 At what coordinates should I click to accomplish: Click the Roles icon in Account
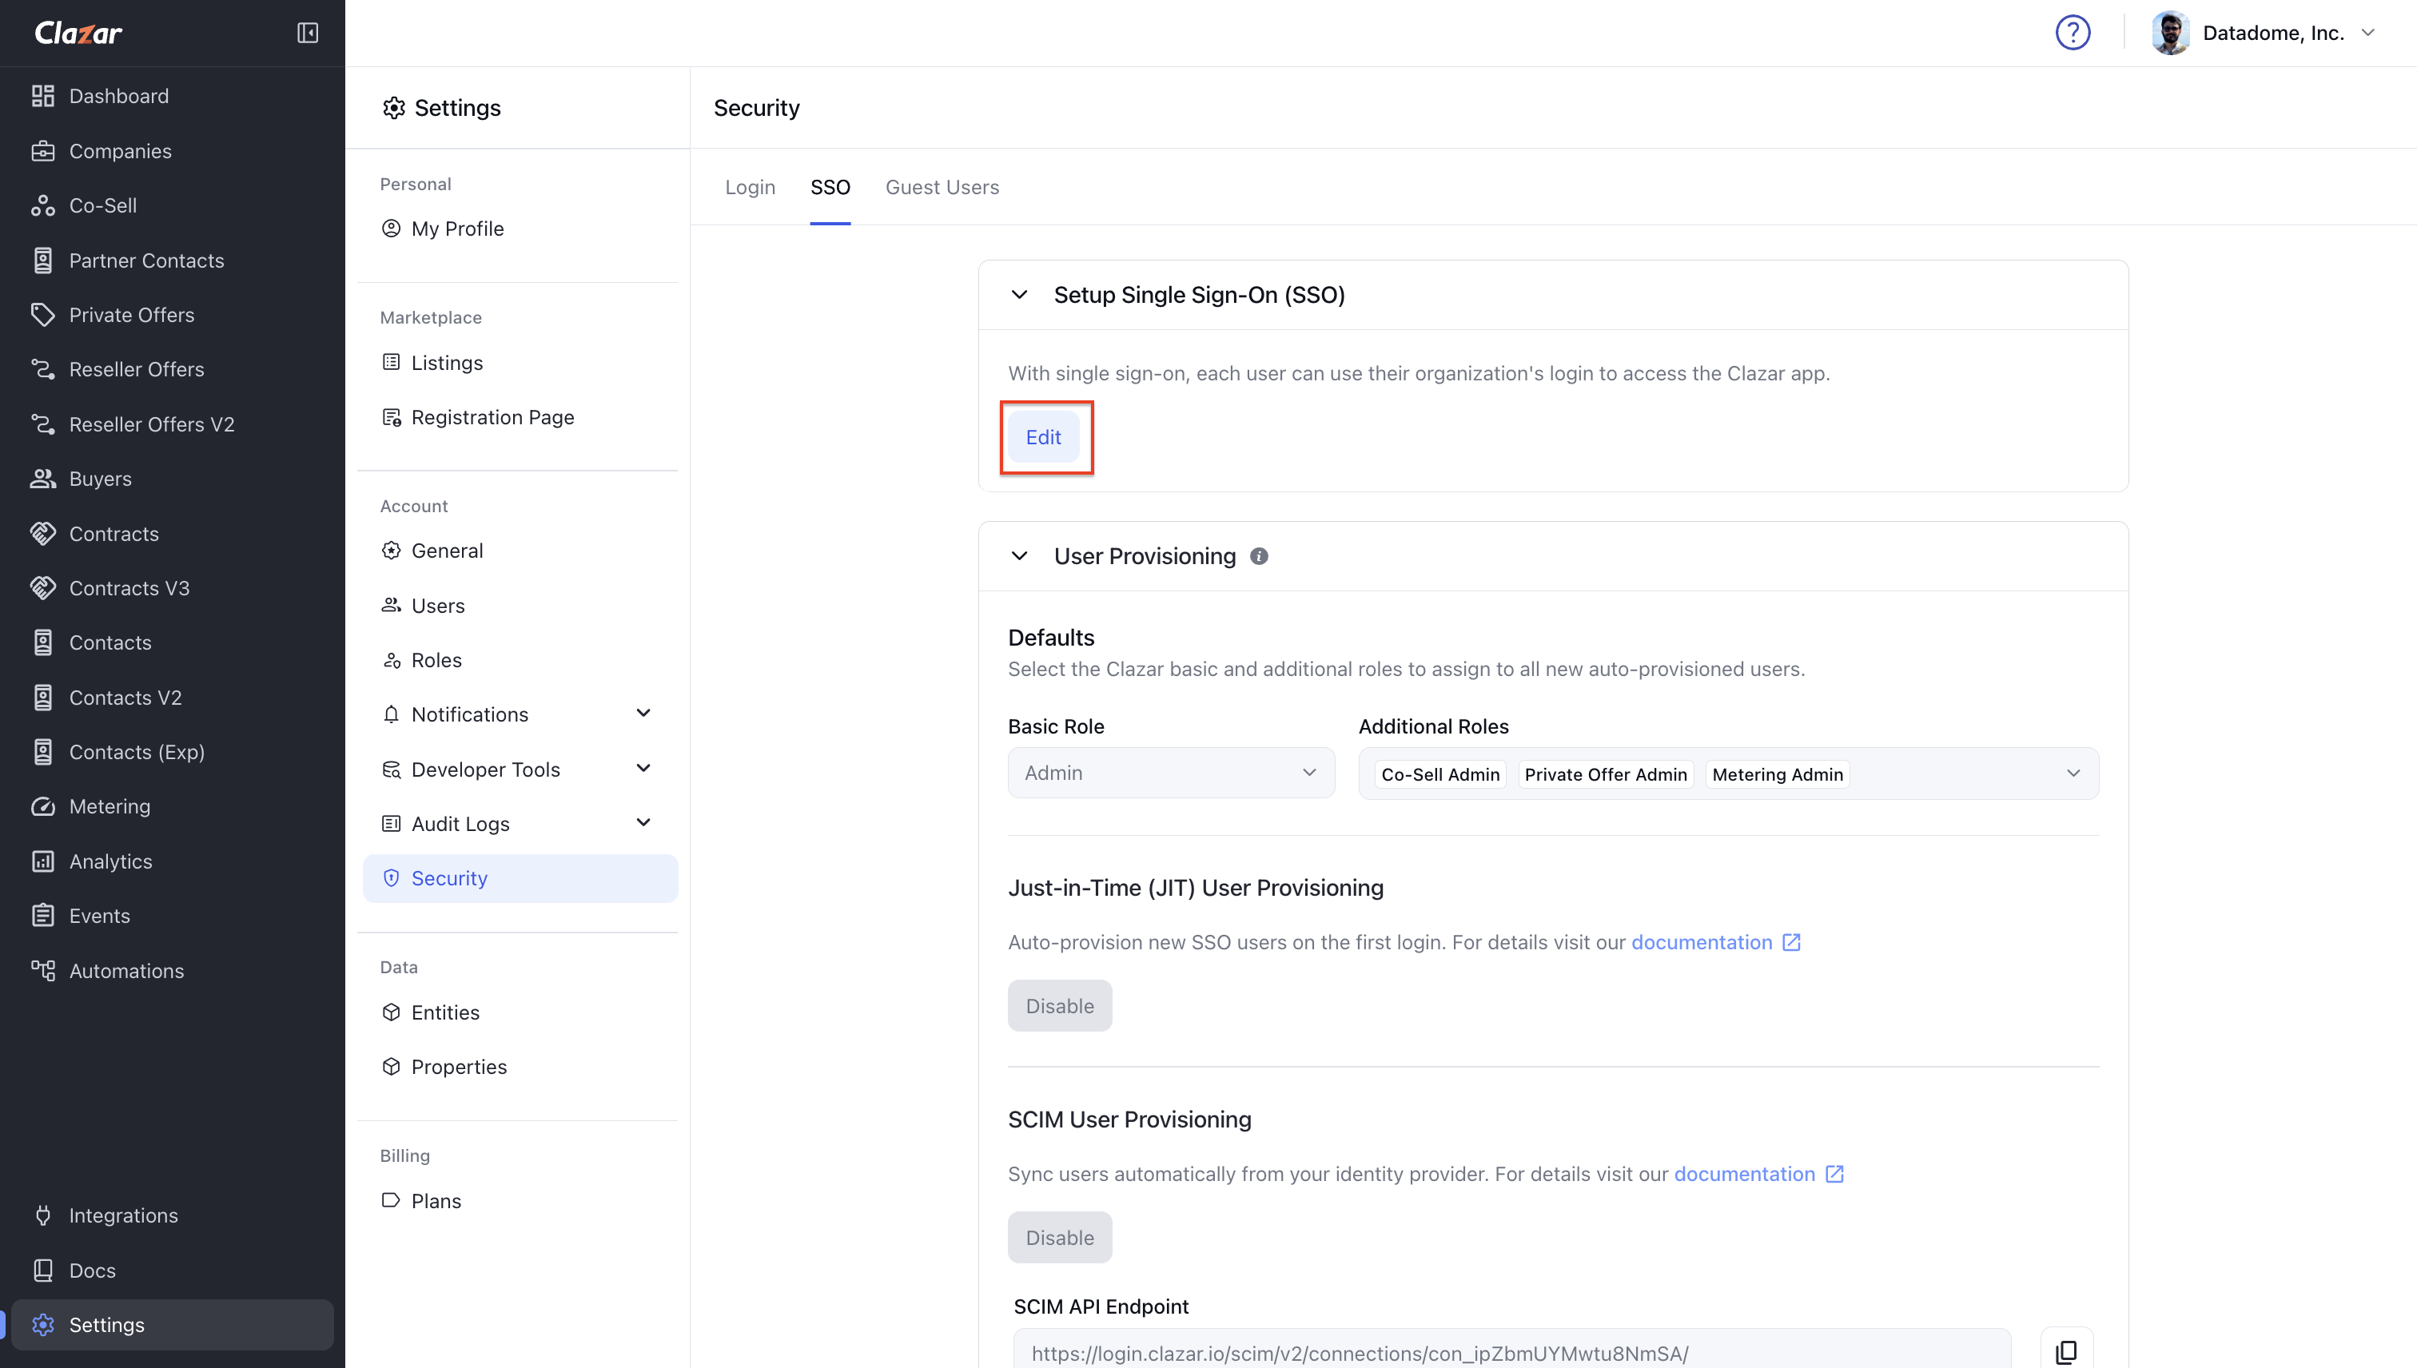click(x=391, y=659)
